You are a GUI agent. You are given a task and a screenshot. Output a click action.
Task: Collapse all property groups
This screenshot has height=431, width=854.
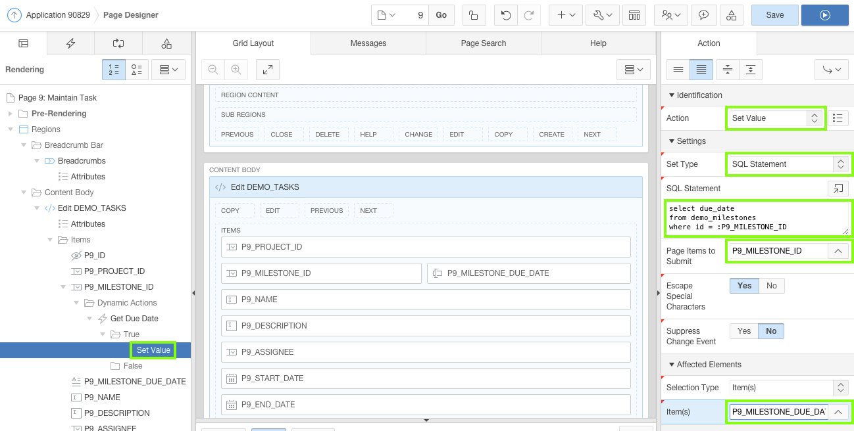728,70
